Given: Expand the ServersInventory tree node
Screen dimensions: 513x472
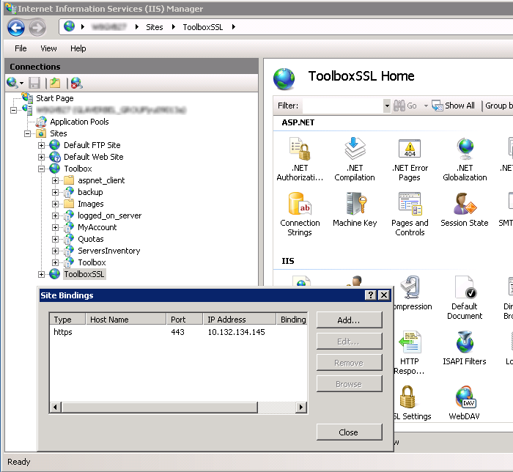Looking at the screenshot, I should 56,251.
